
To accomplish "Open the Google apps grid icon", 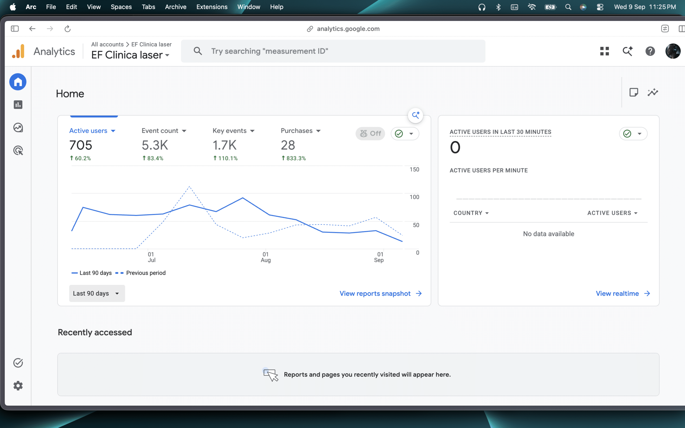I will [604, 51].
